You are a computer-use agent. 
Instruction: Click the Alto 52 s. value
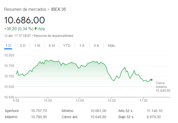pyautogui.click(x=155, y=111)
